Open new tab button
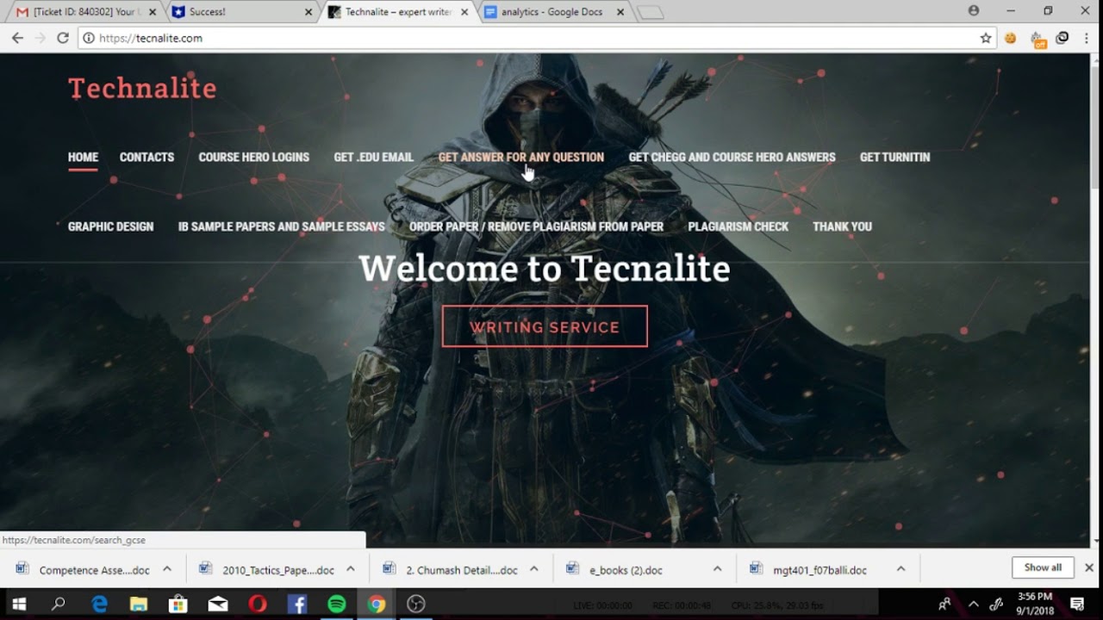This screenshot has width=1103, height=620. pyautogui.click(x=651, y=12)
